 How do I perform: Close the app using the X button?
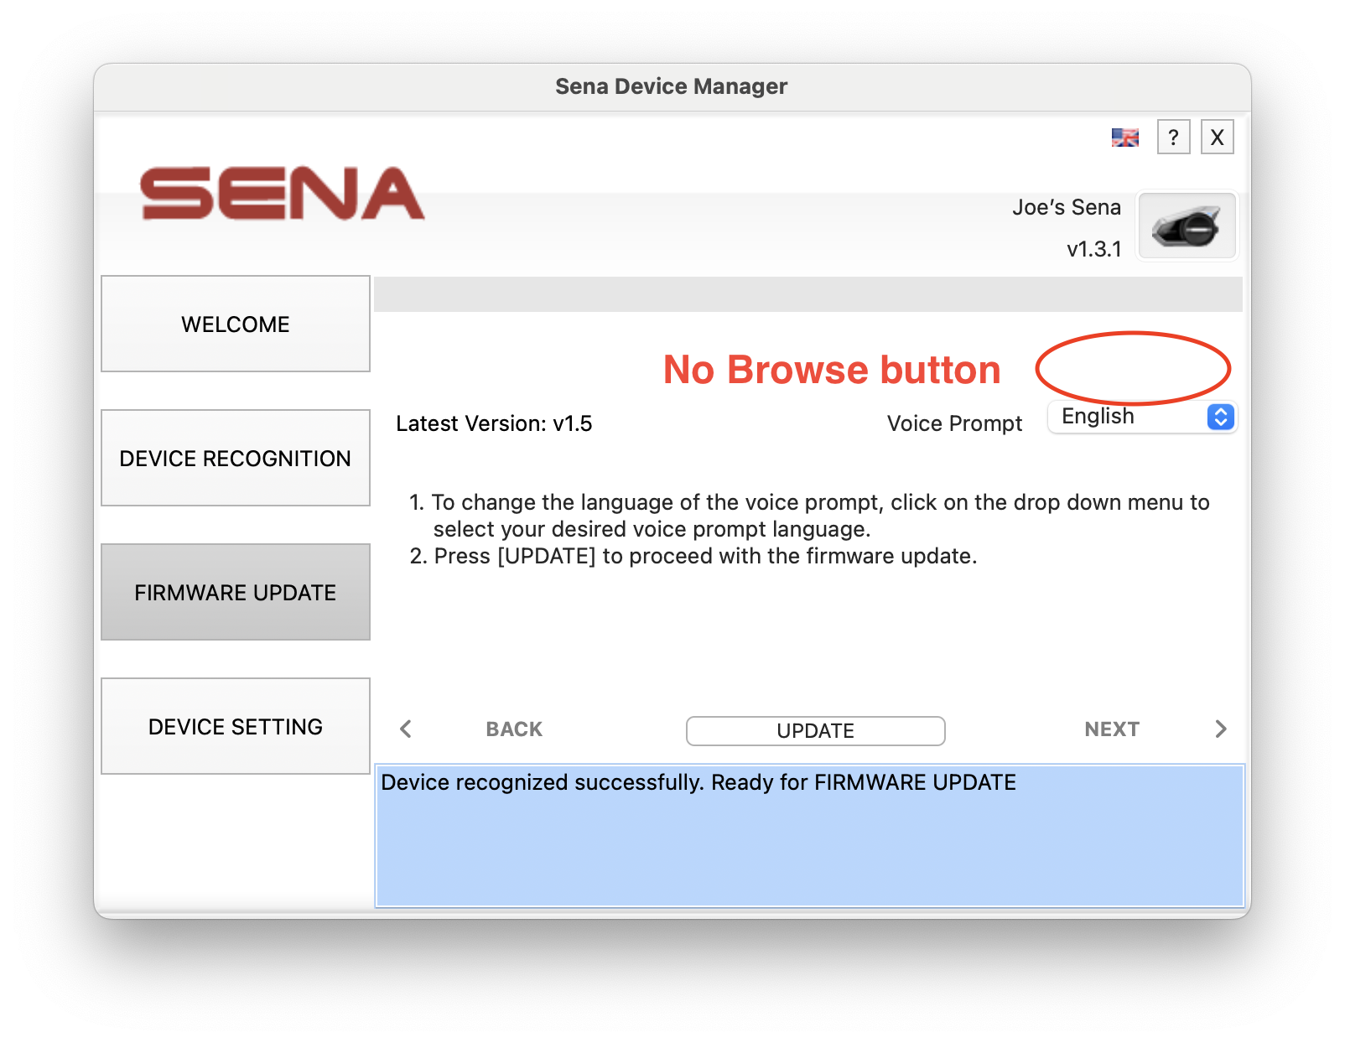(x=1217, y=137)
